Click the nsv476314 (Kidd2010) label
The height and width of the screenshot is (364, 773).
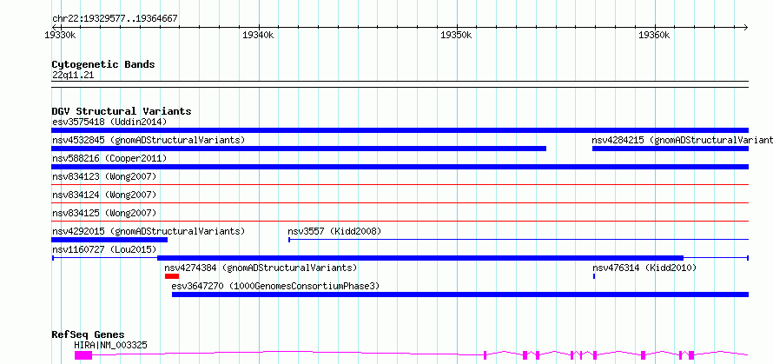[644, 268]
